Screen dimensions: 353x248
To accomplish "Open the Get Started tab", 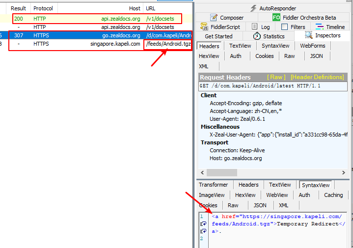I will [x=218, y=36].
